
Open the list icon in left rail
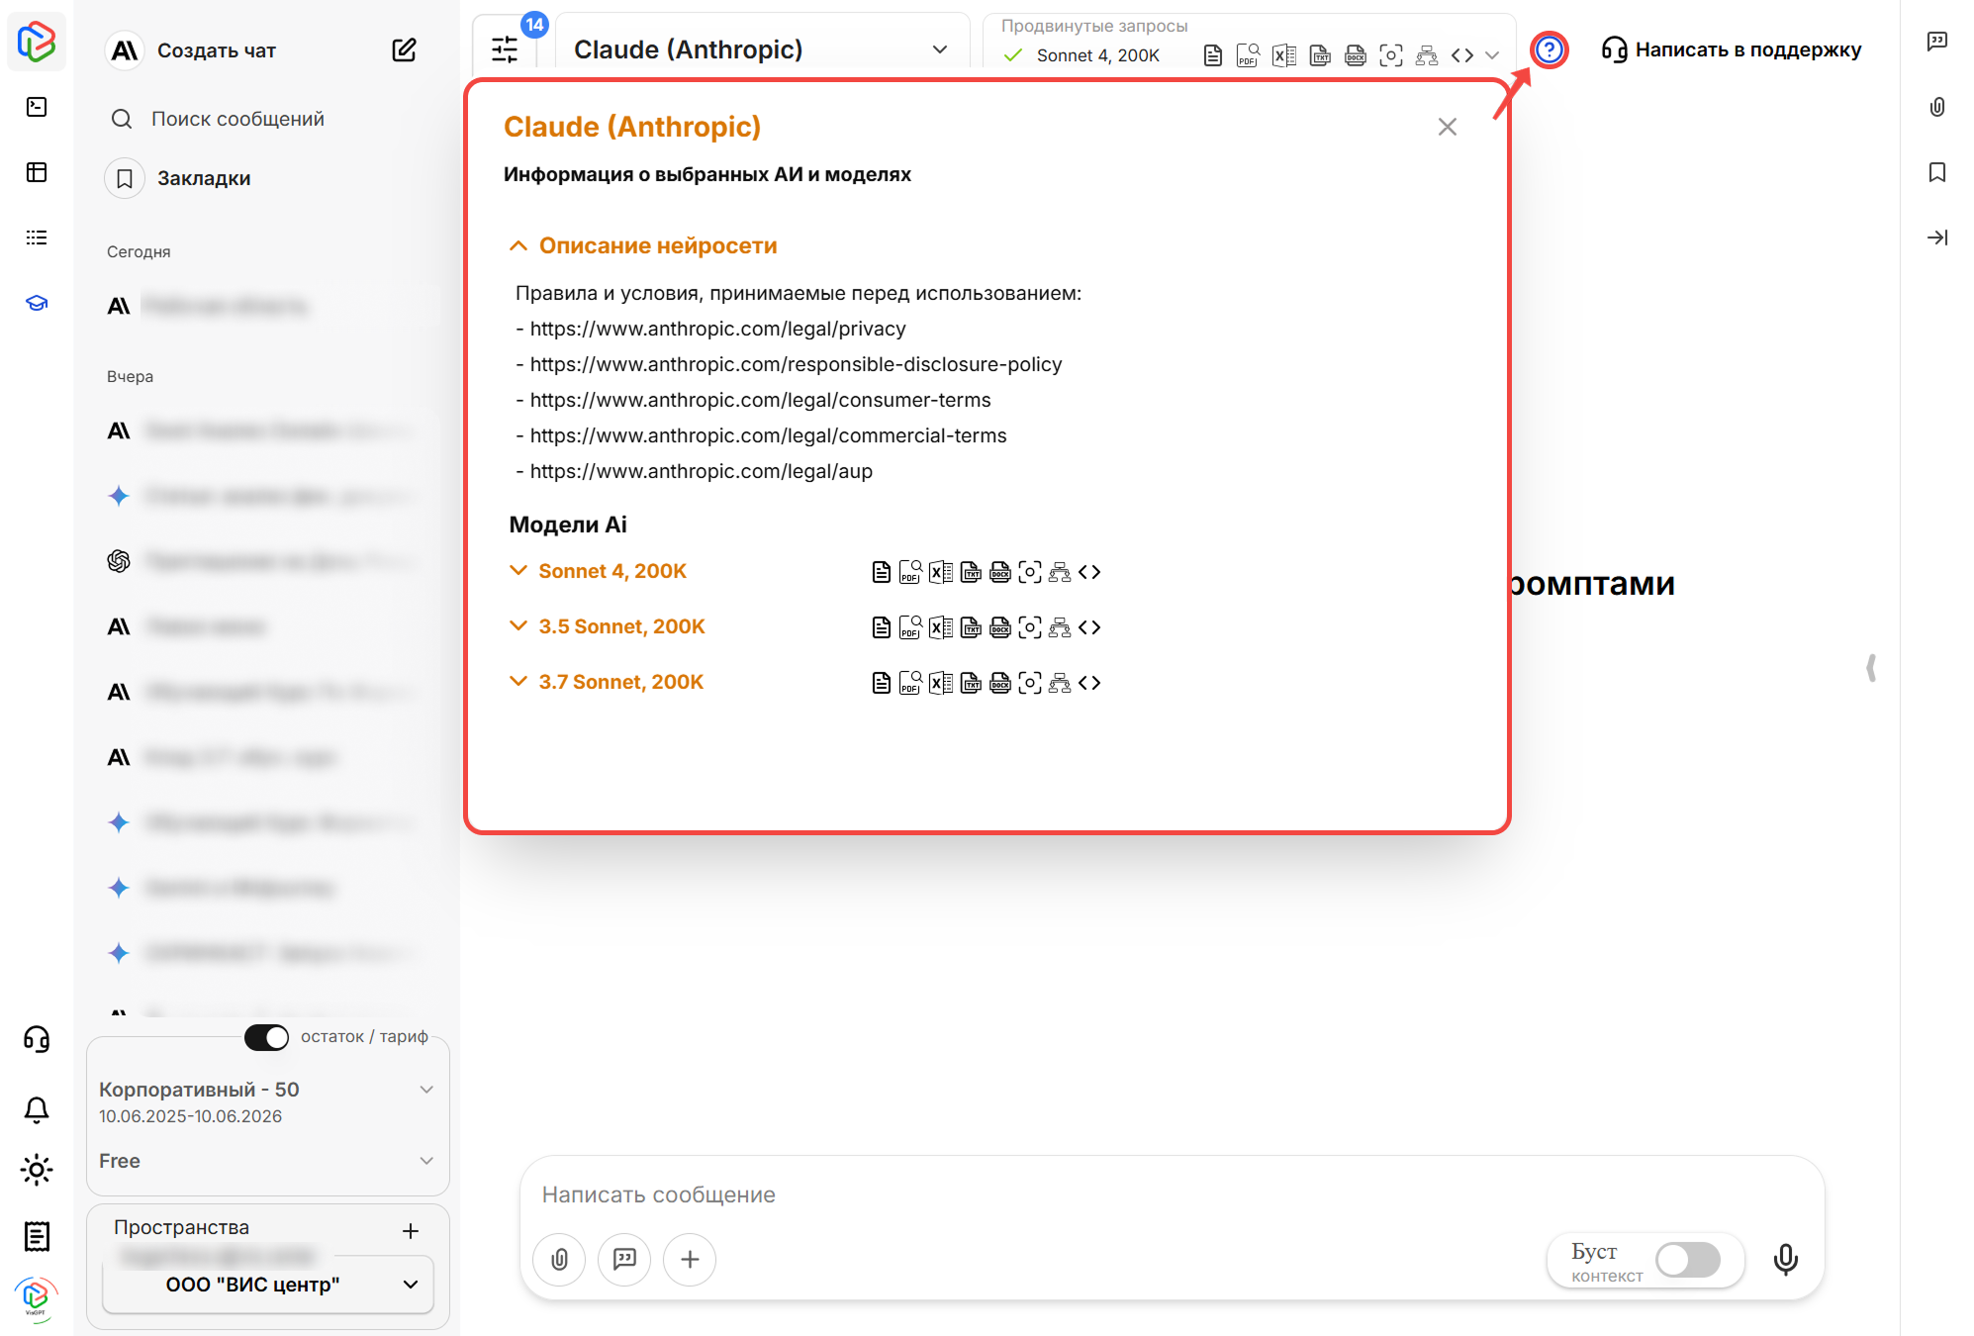(x=37, y=238)
